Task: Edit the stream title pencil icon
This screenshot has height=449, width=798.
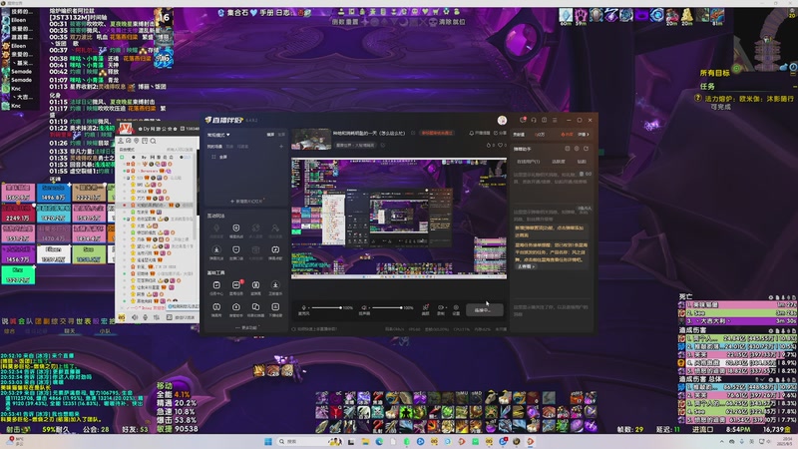Action: [413, 133]
